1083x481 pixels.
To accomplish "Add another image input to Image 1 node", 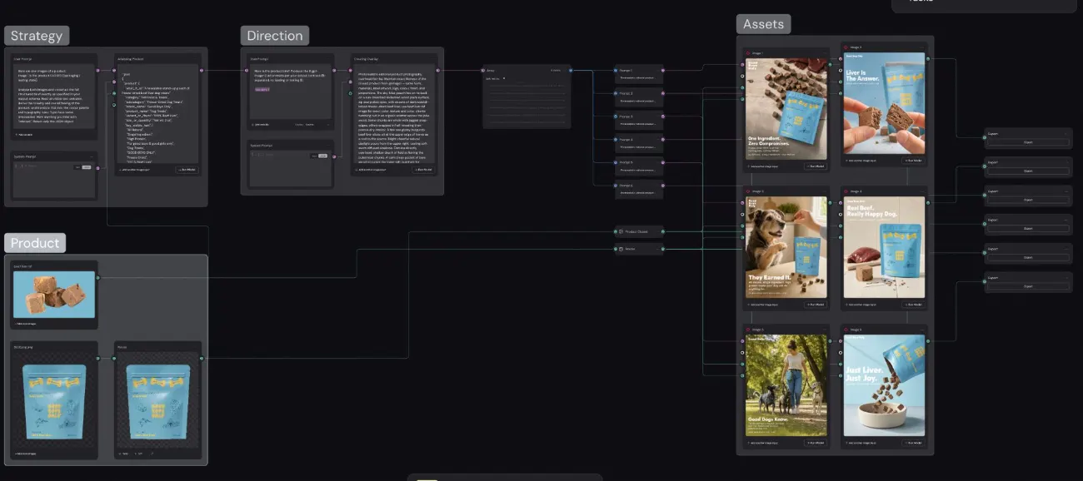I will point(763,166).
